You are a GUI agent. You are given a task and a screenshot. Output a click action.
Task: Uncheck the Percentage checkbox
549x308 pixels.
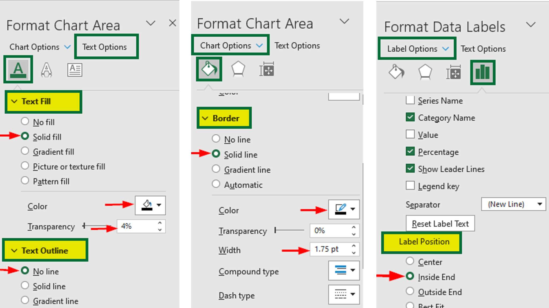tap(410, 152)
